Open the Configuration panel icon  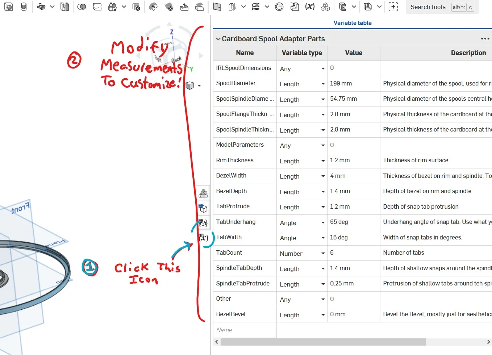pyautogui.click(x=203, y=208)
